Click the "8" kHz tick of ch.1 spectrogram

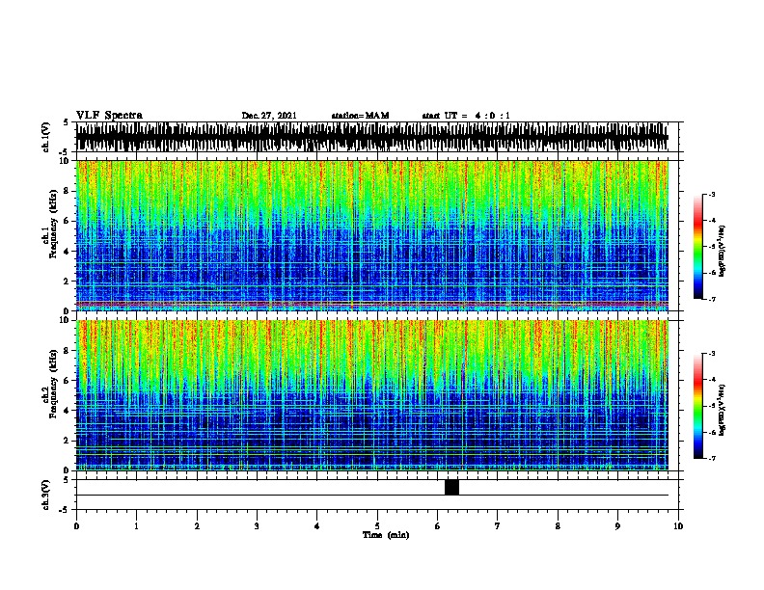(66, 191)
